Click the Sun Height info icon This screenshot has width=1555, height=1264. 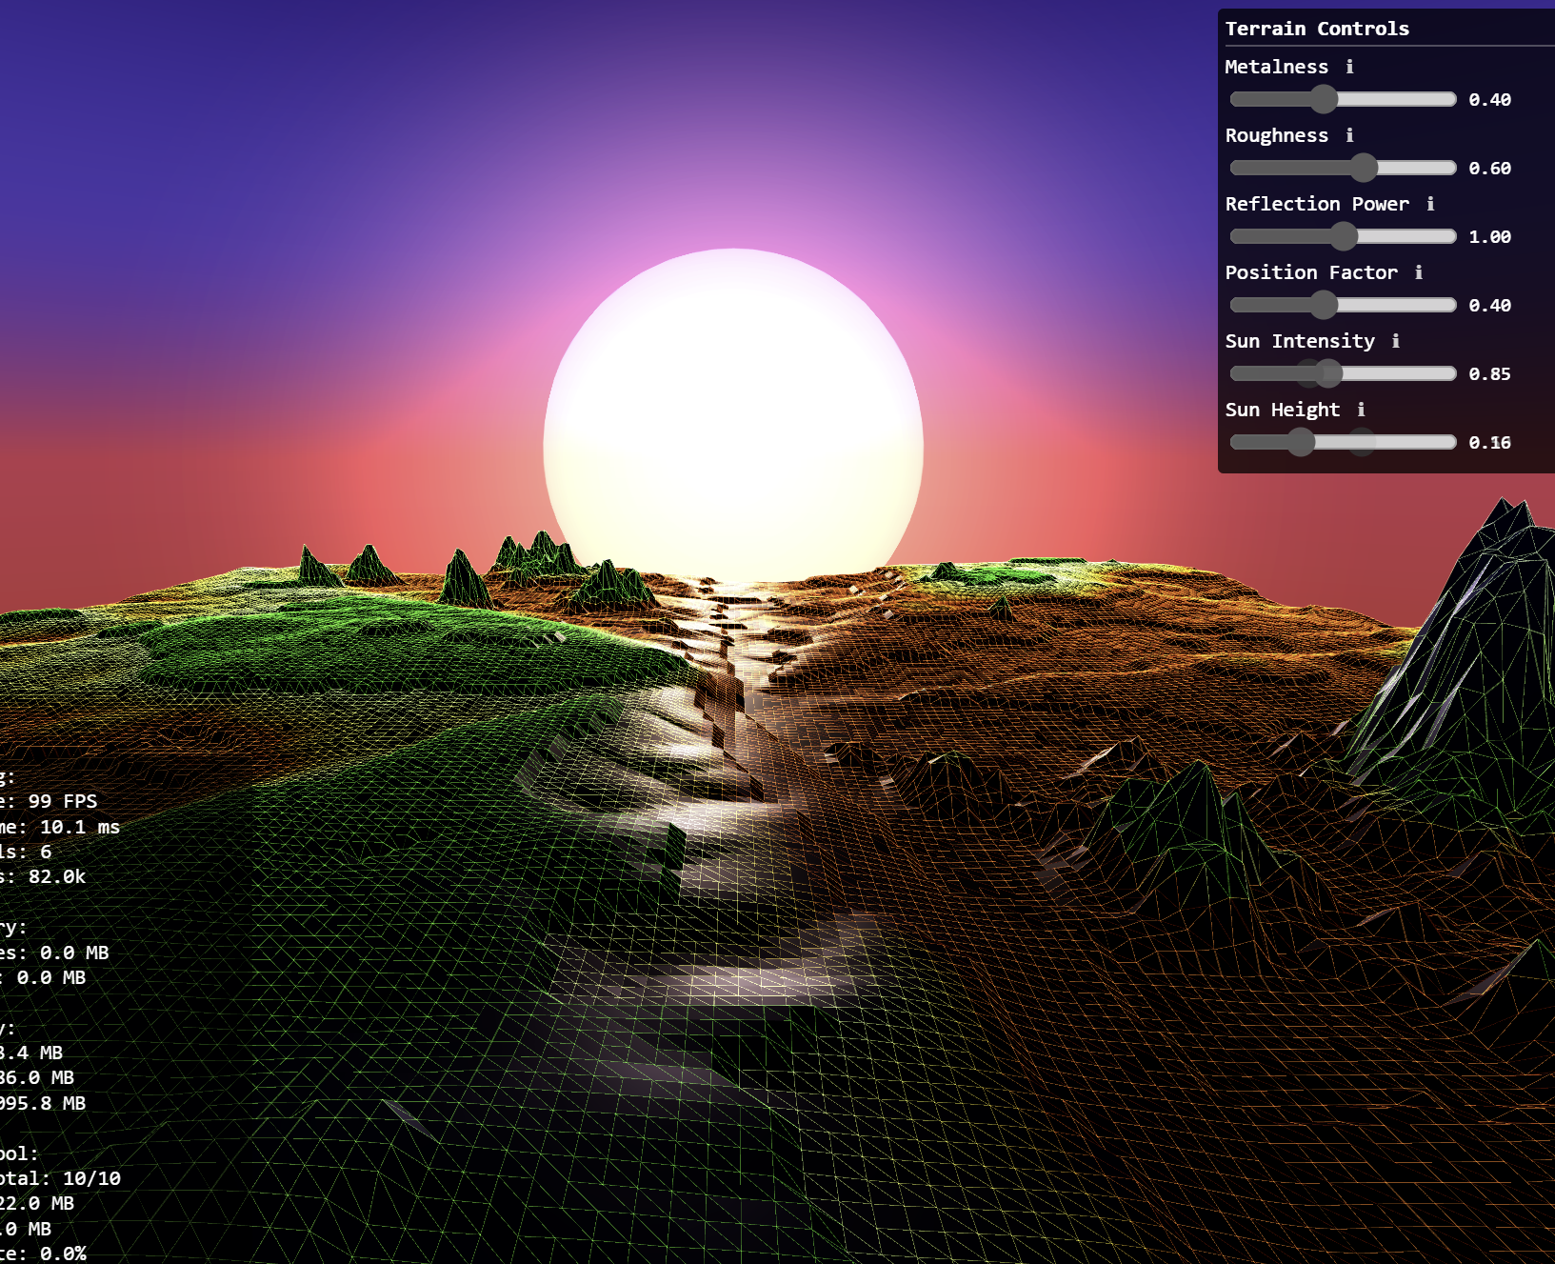tap(1362, 410)
